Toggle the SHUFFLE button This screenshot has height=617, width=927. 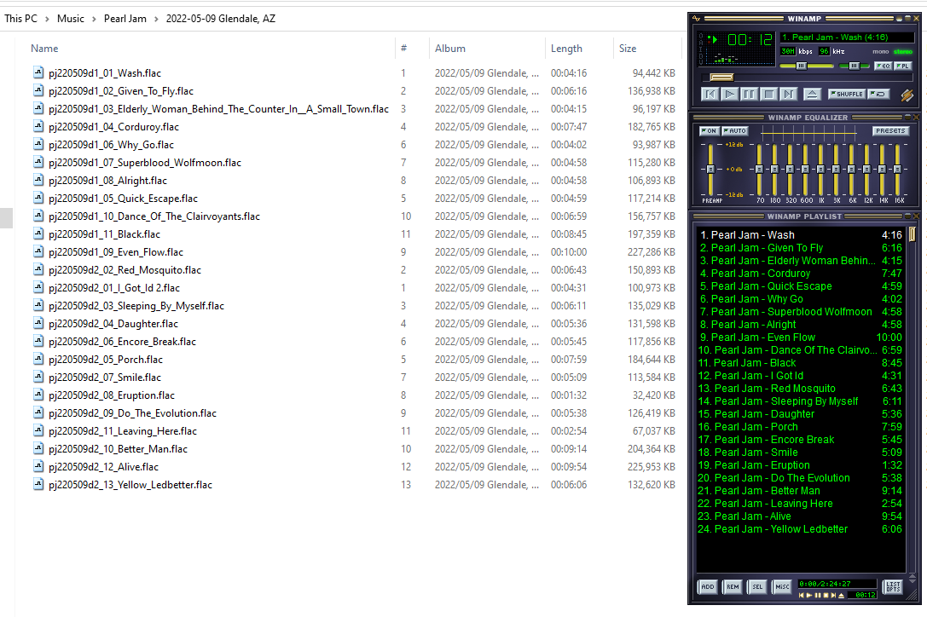click(847, 94)
